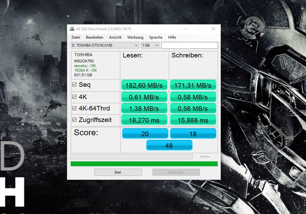
Task: Click the read score 20
Action: [x=145, y=133]
